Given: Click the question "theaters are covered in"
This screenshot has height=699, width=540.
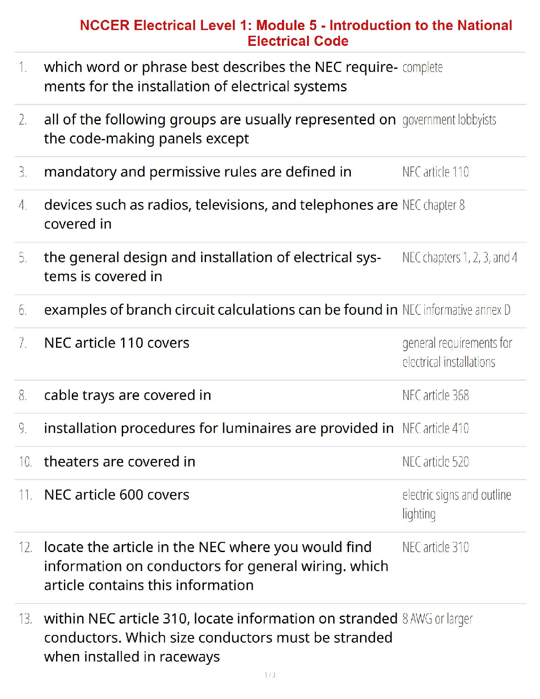Looking at the screenshot, I should [x=120, y=462].
